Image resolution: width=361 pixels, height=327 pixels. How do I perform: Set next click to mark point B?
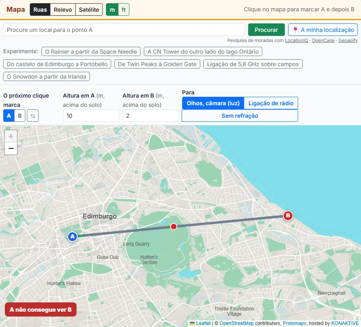[x=20, y=116]
